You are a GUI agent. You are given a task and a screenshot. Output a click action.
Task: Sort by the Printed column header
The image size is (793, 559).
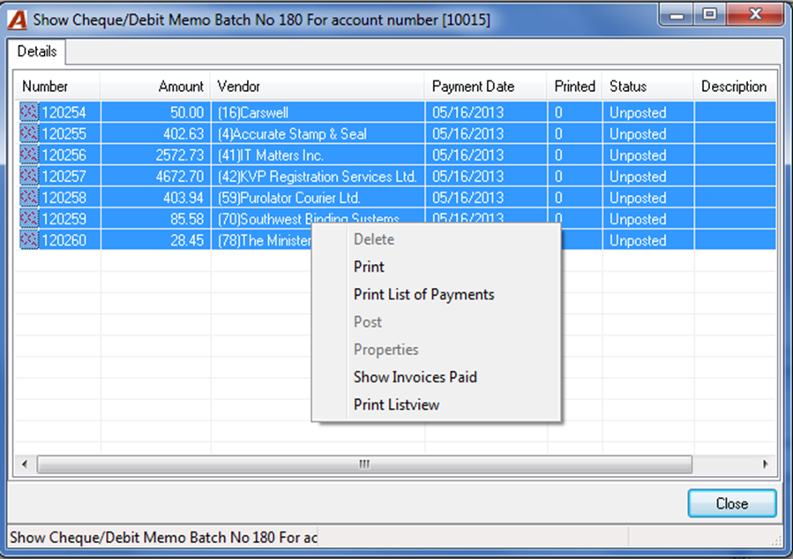[x=574, y=86]
